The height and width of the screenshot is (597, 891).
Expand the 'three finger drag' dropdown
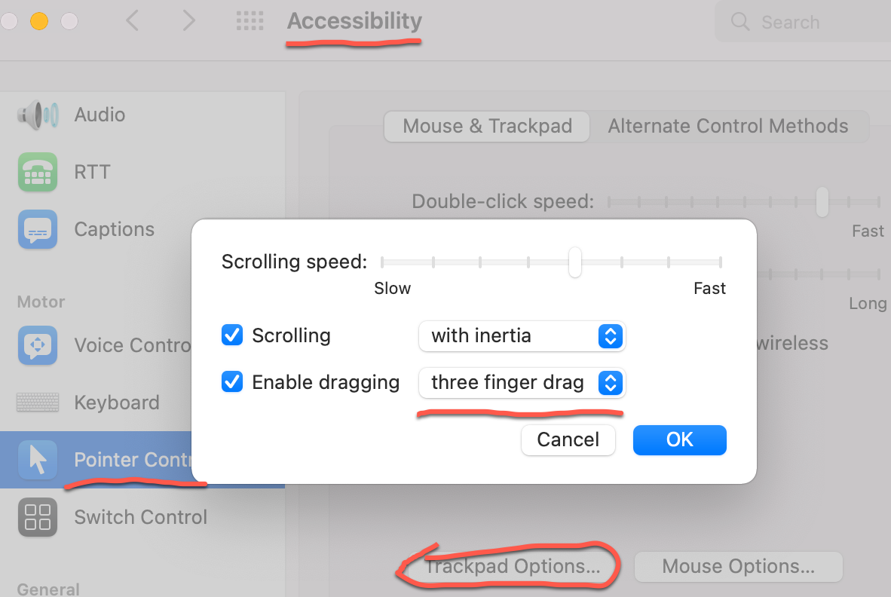click(522, 383)
